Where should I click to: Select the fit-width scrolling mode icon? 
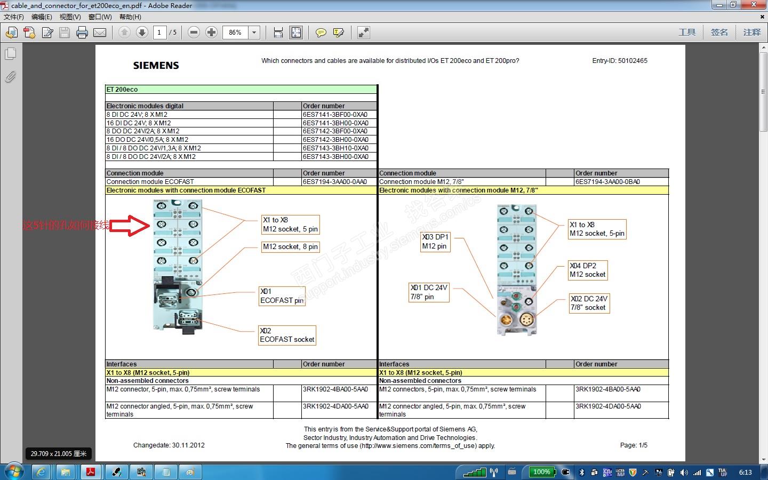coord(278,33)
